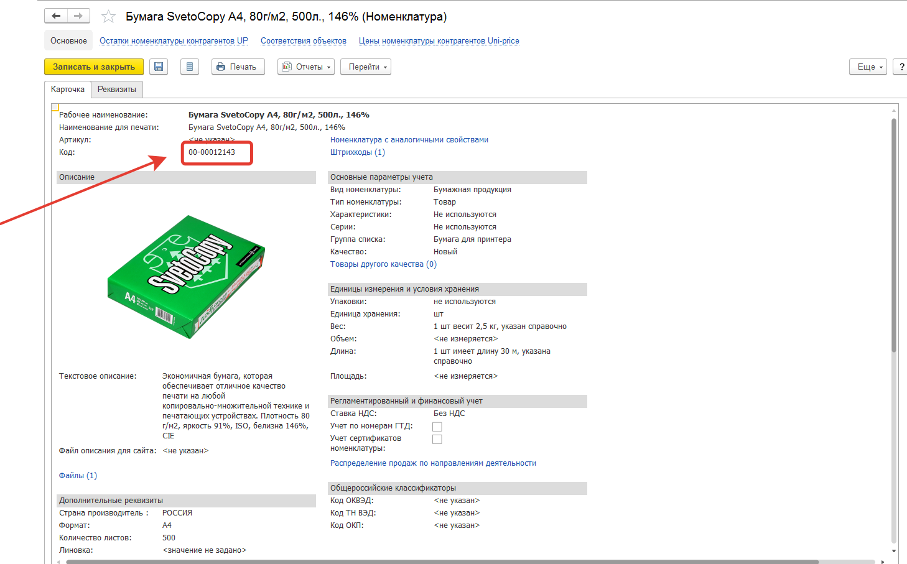Click the small yellow-bordered square above Рабочее наименование
This screenshot has height=564, width=907.
coord(55,107)
